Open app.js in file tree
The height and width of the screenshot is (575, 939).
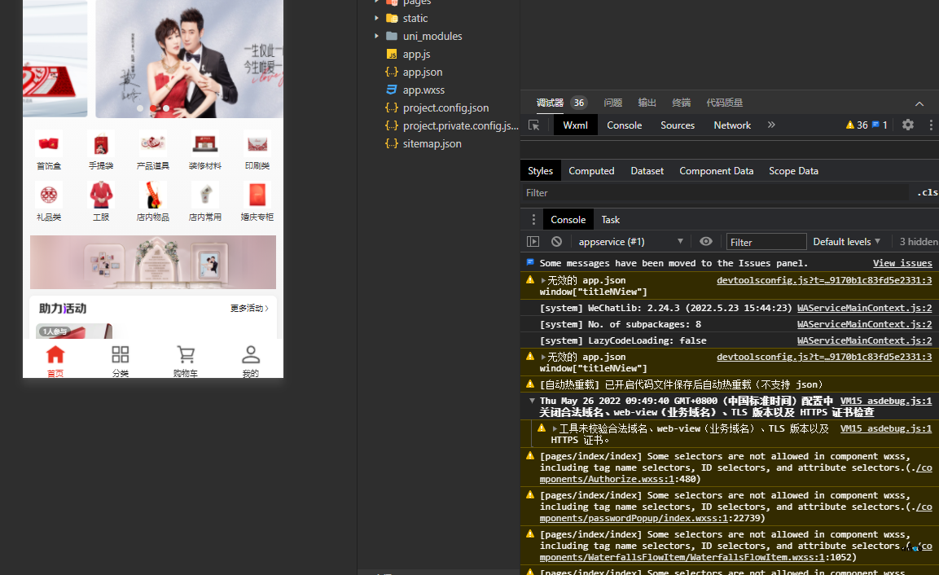pos(417,54)
